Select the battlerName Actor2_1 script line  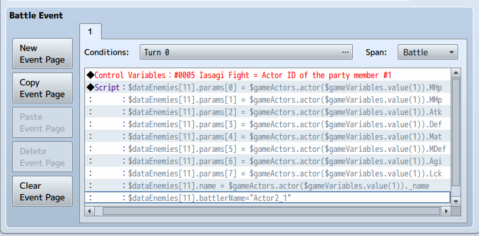(268, 197)
